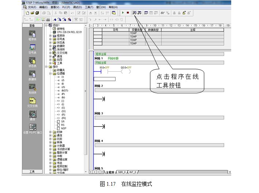Click the insert network blue flag icon
This screenshot has width=259, height=193.
click(x=55, y=20)
